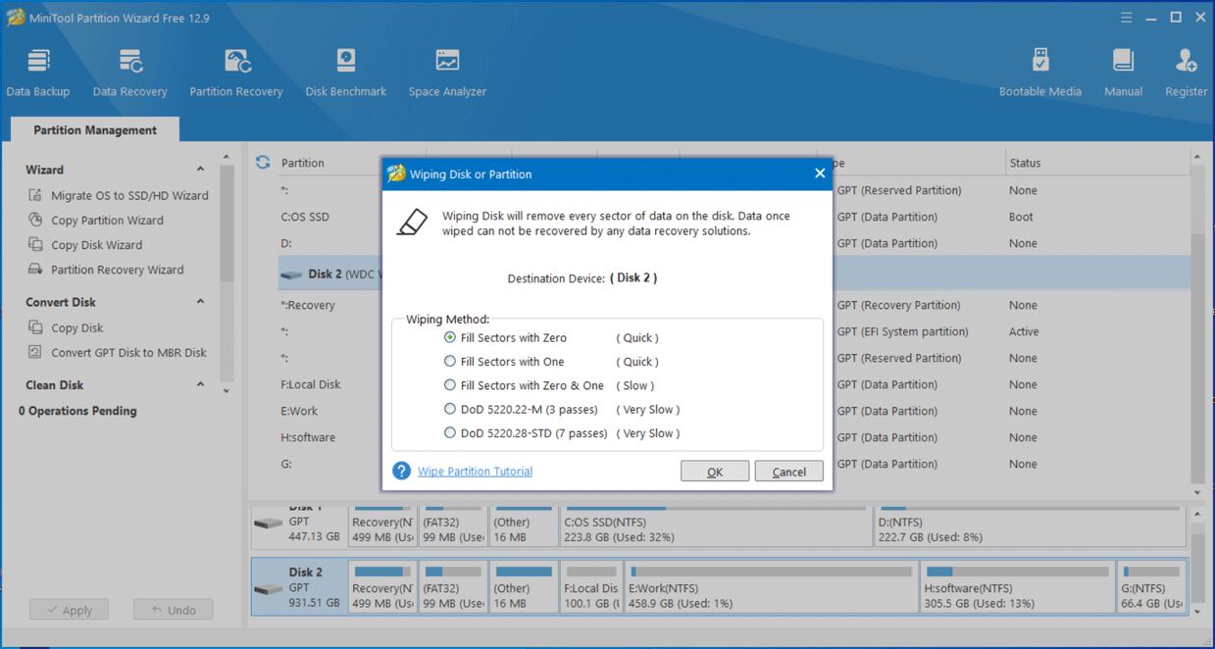Close the Wiping Disk or Partition dialog
1215x649 pixels.
[x=820, y=174]
